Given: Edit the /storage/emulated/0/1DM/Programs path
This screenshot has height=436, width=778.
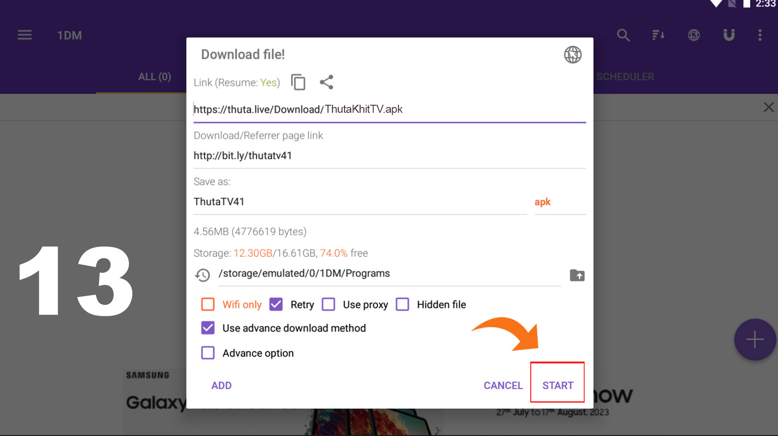Looking at the screenshot, I should [389, 274].
